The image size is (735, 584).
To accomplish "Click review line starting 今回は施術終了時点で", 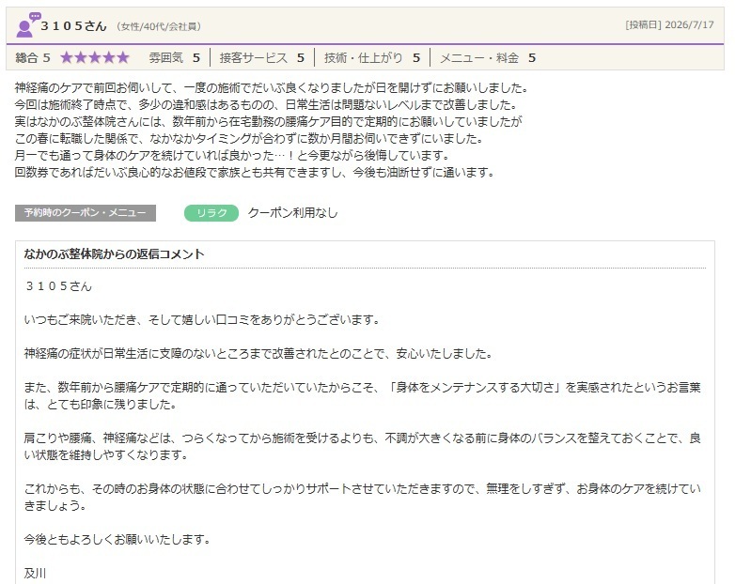I will coord(266,105).
